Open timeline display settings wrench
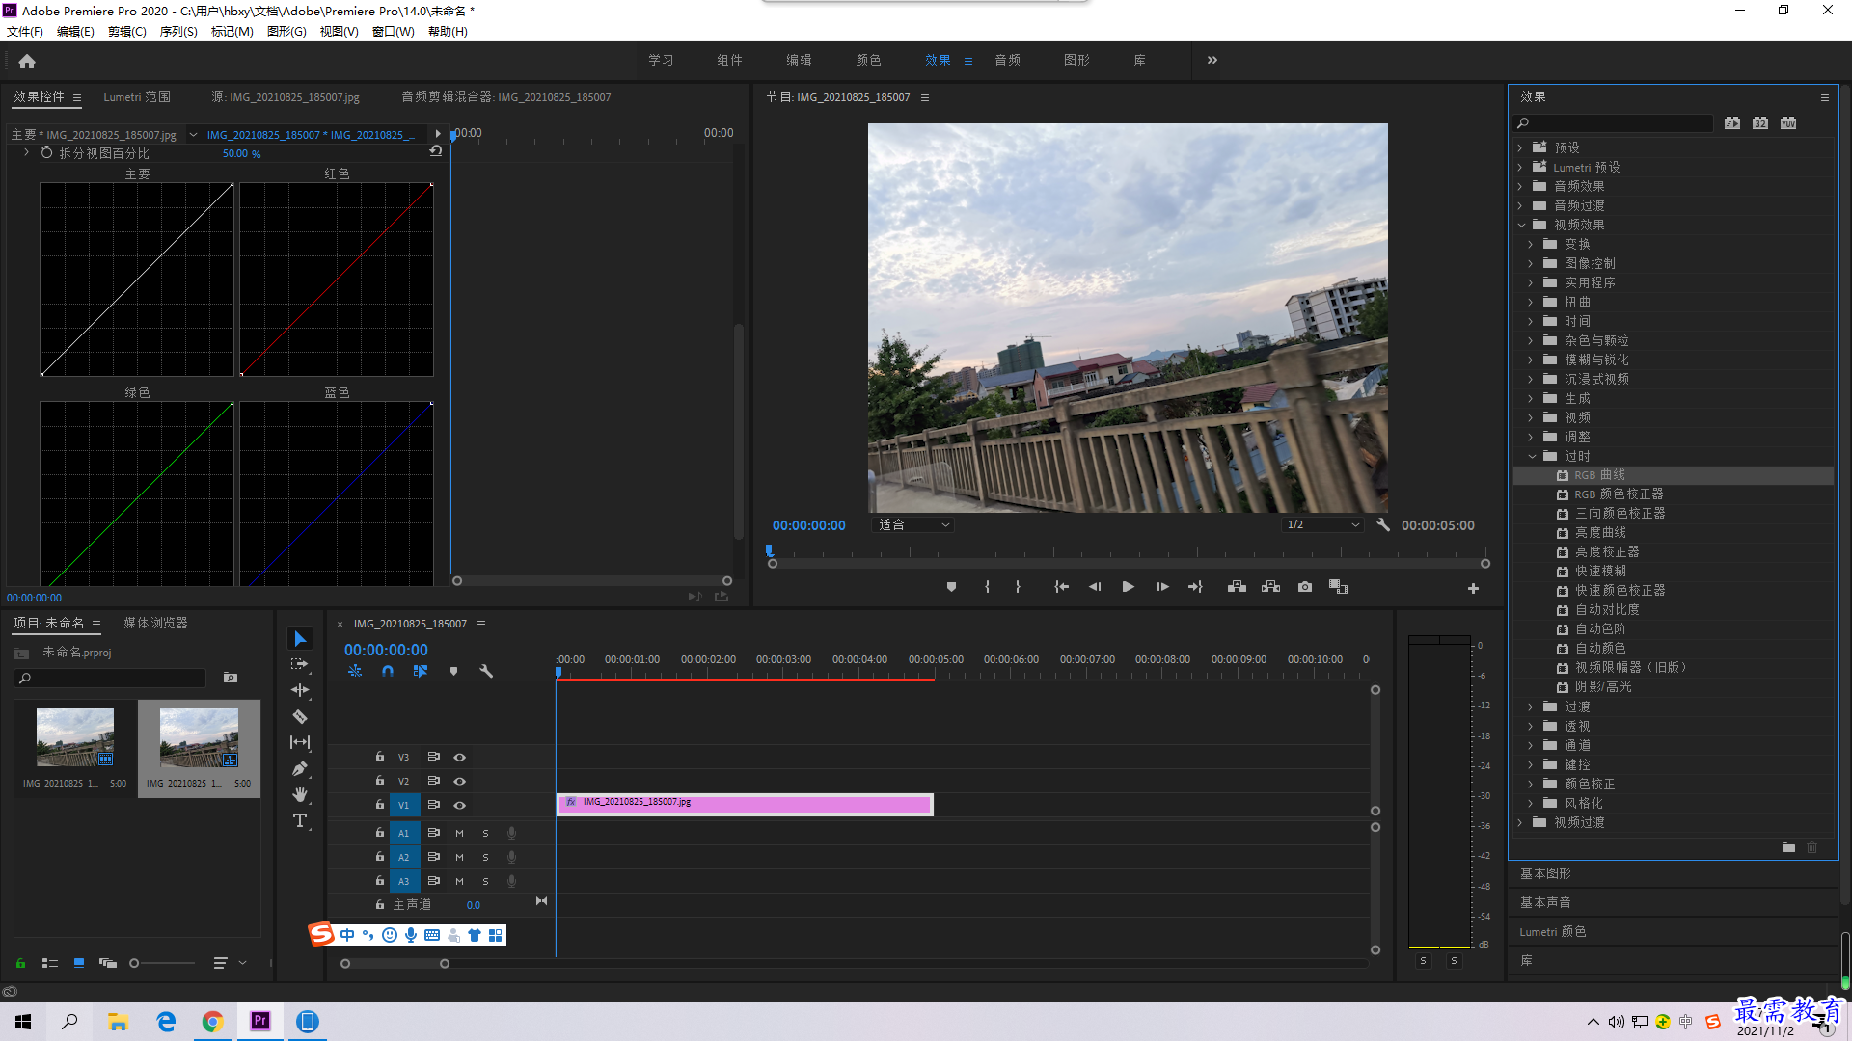1852x1041 pixels. [486, 671]
